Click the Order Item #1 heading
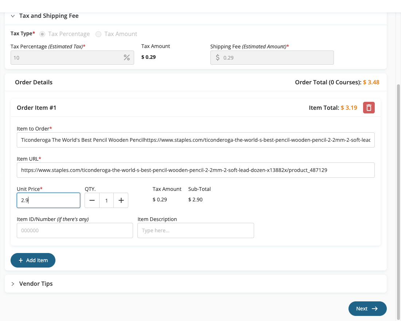401x321 pixels. (36, 108)
